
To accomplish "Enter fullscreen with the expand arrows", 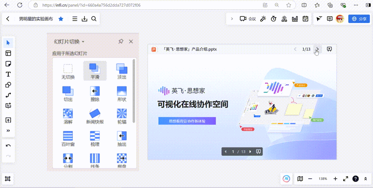I will [x=346, y=179].
